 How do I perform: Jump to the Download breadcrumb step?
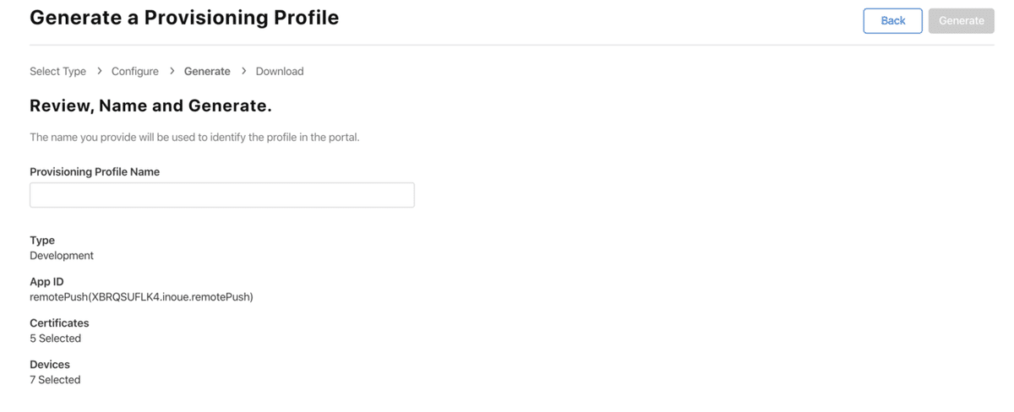280,72
